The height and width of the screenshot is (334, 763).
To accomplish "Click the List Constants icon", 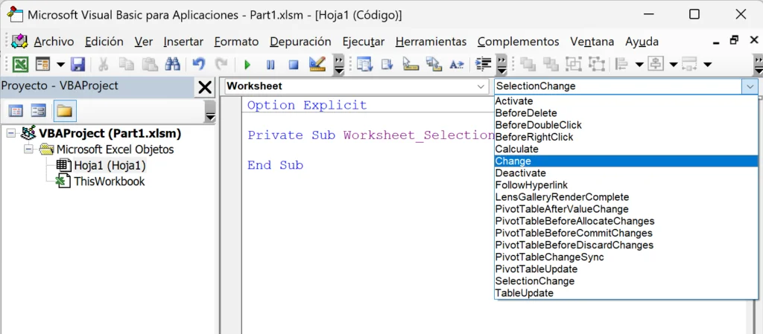I will (387, 64).
